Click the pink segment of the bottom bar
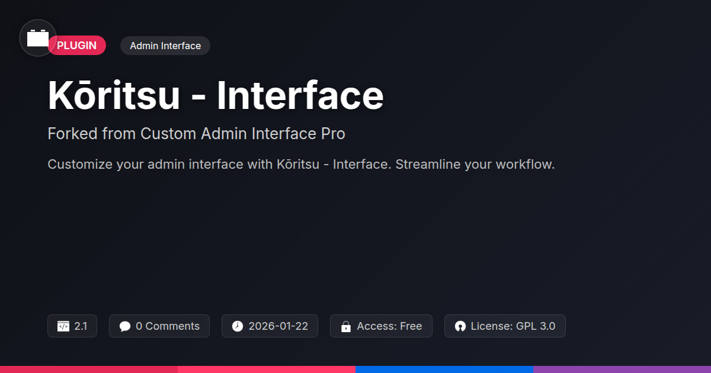The width and height of the screenshot is (711, 373). (x=267, y=369)
